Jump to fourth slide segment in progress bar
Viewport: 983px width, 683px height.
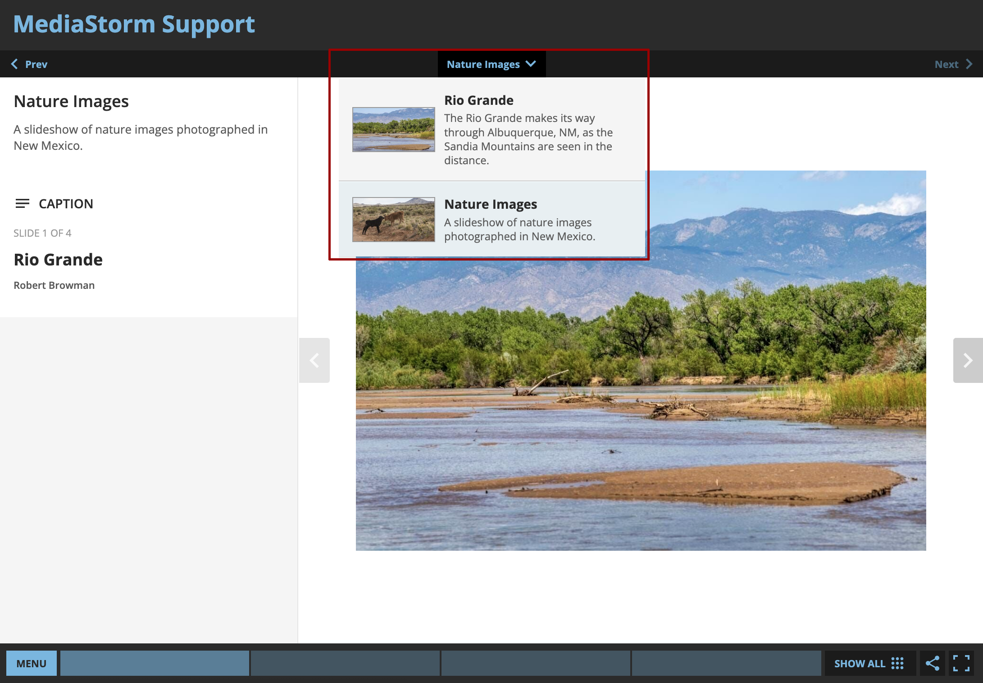point(726,663)
